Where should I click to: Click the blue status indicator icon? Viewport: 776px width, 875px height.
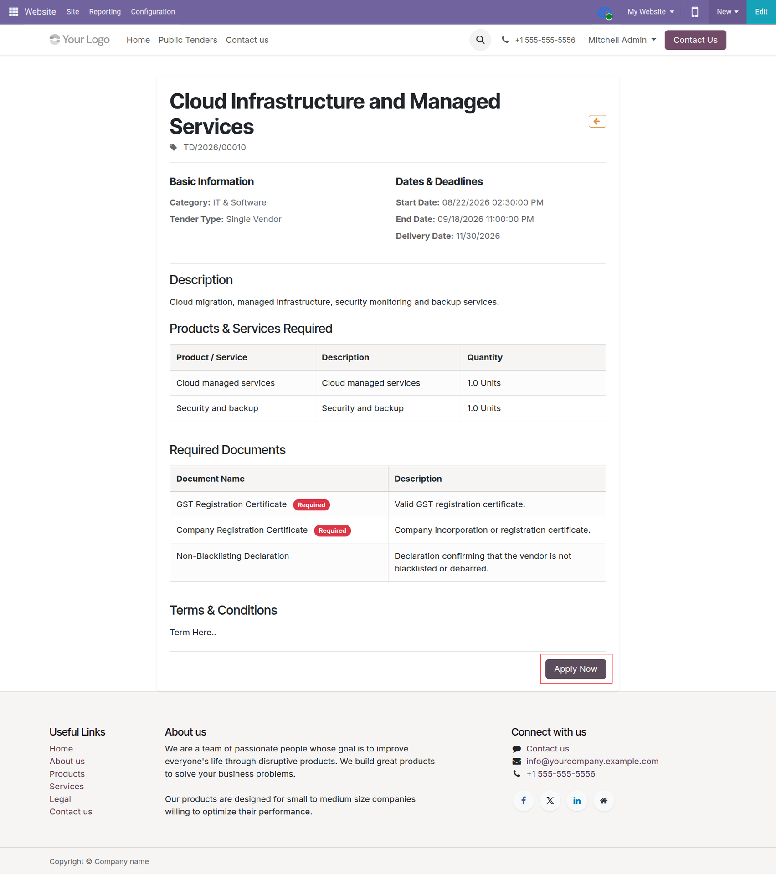click(x=605, y=12)
